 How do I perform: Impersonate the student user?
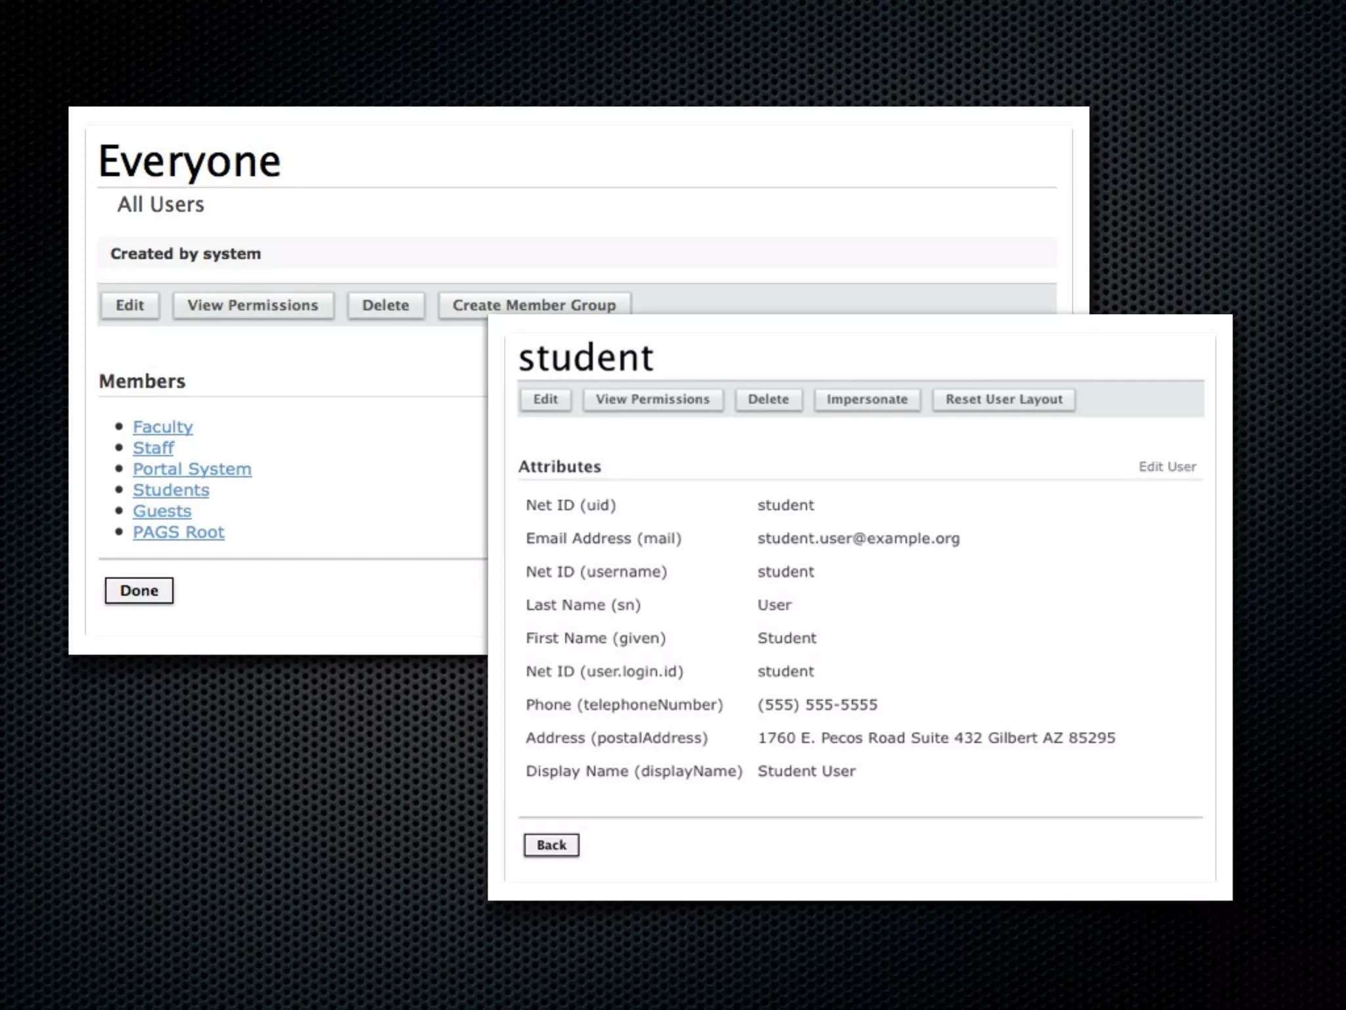(x=867, y=399)
